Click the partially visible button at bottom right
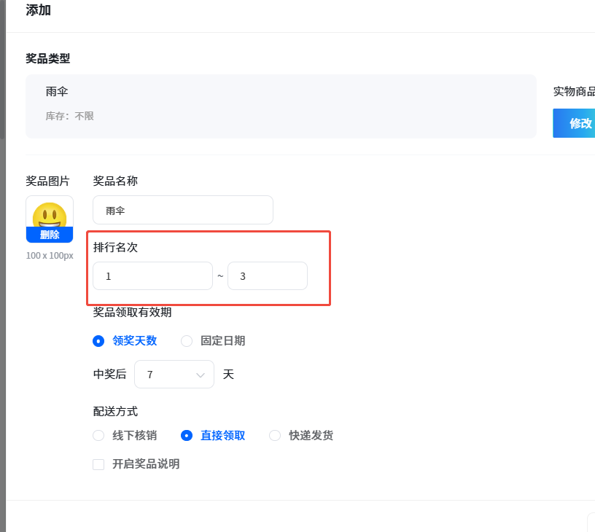 tap(591, 522)
